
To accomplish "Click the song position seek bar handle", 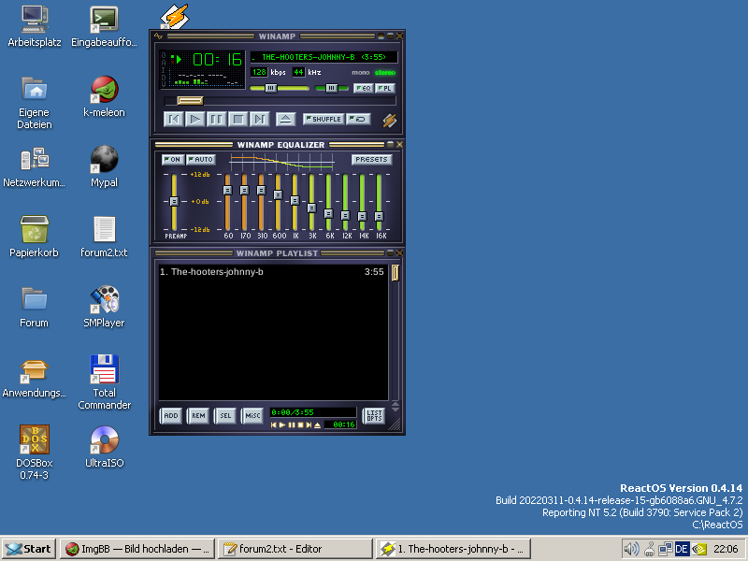I will (x=191, y=101).
